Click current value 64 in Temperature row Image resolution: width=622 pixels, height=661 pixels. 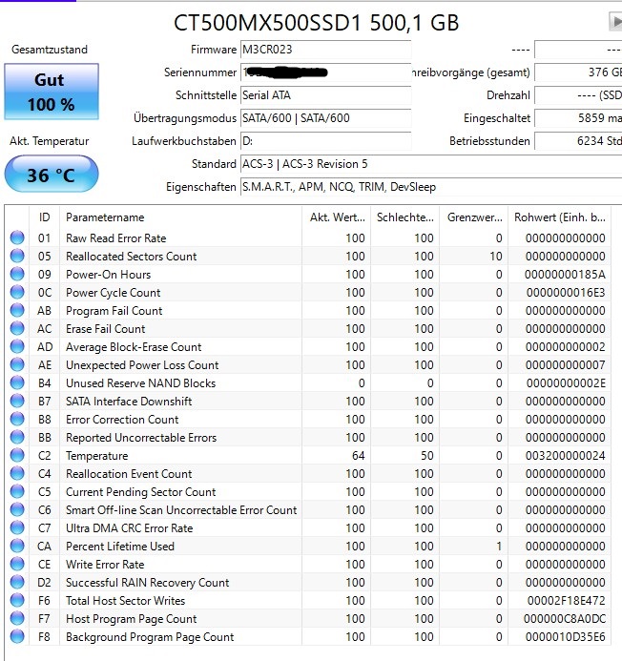pos(359,456)
